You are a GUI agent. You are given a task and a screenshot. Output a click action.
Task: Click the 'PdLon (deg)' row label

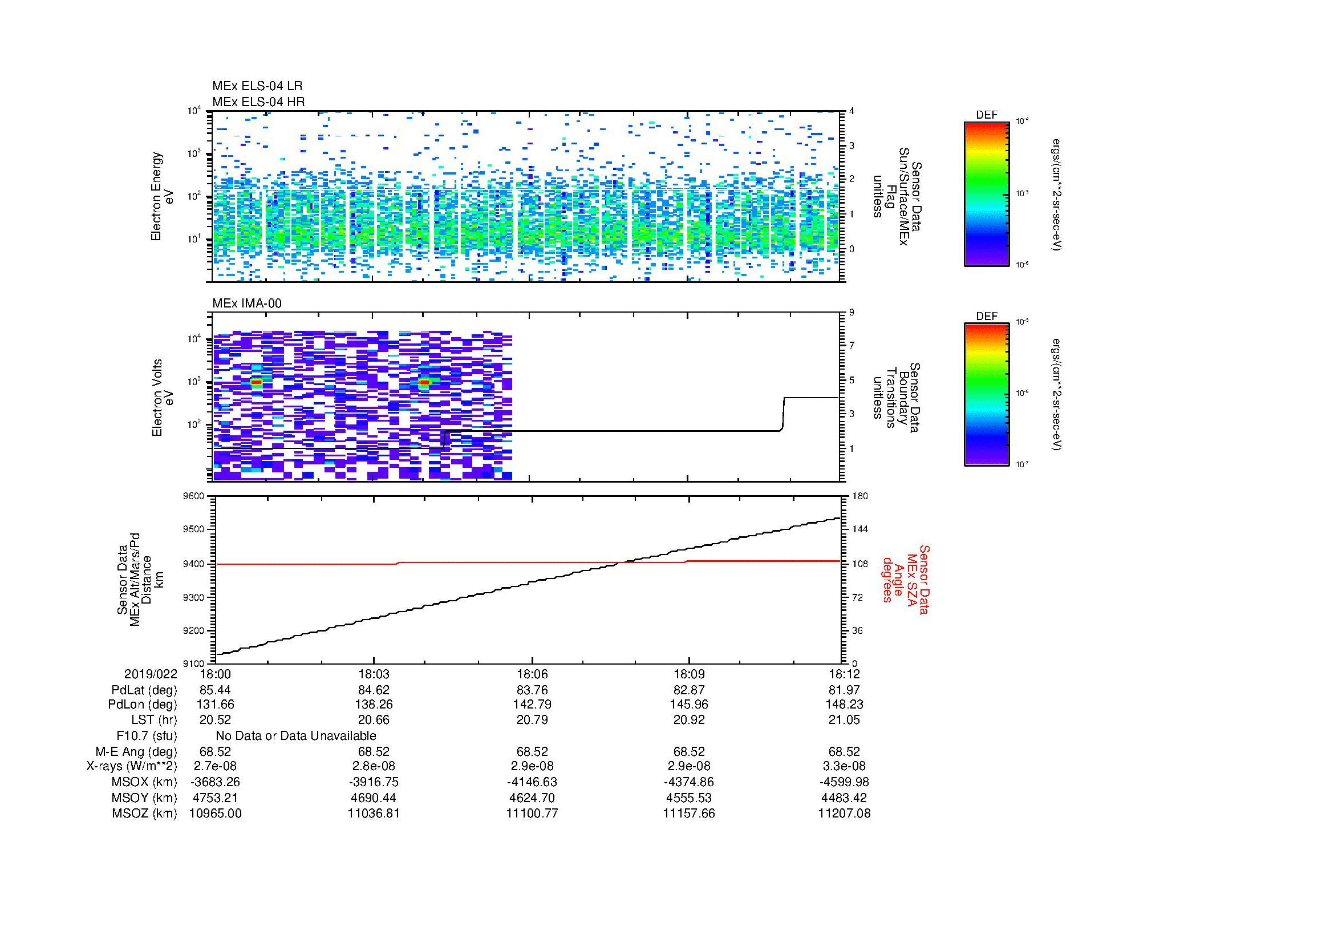click(x=143, y=705)
